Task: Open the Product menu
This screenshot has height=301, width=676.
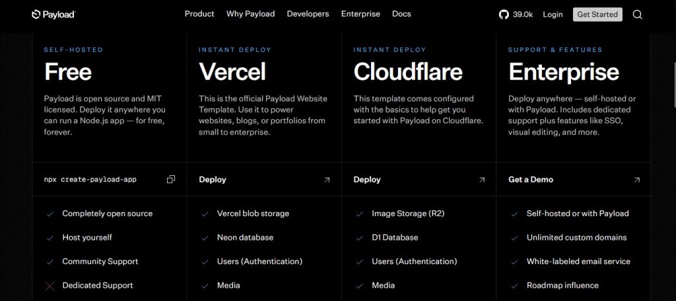Action: [x=199, y=14]
